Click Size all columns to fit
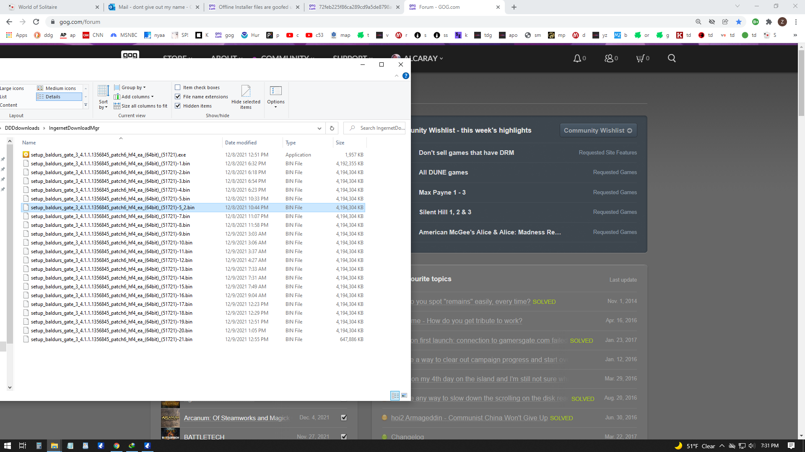805x452 pixels. click(x=140, y=106)
